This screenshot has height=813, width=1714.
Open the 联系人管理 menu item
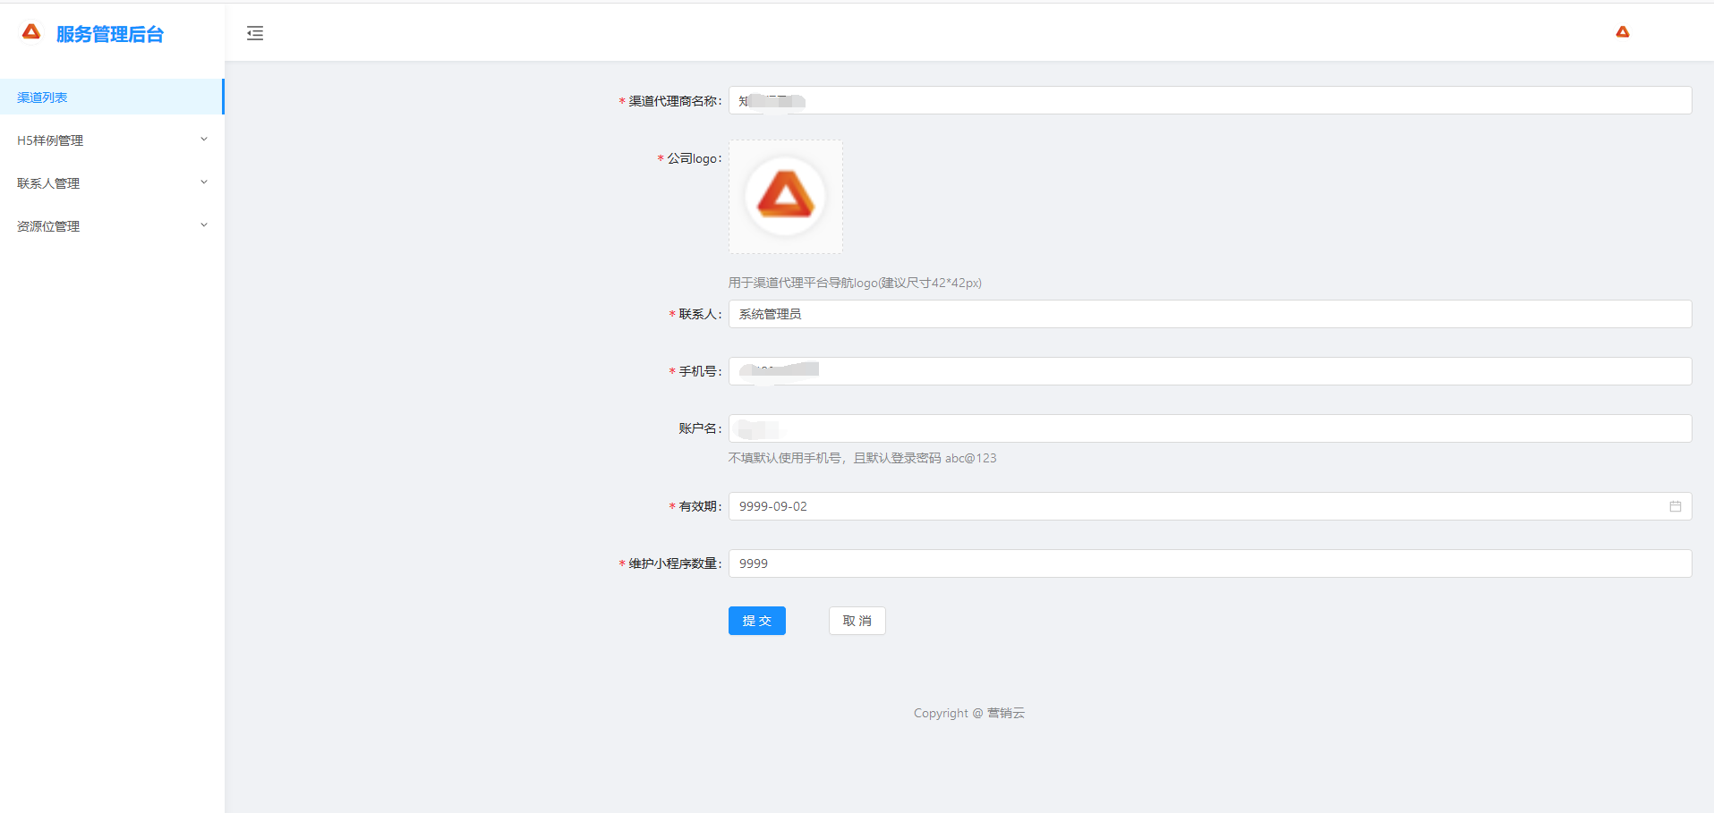[111, 182]
